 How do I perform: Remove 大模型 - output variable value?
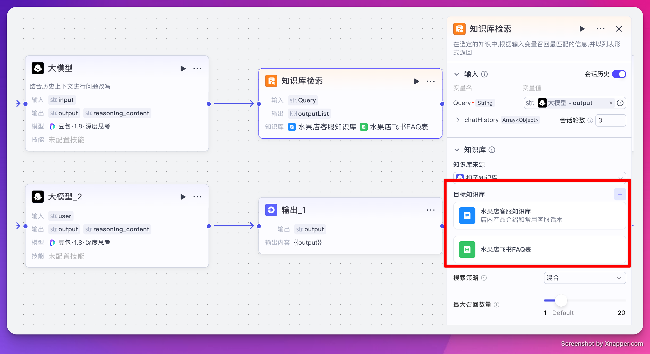(611, 103)
